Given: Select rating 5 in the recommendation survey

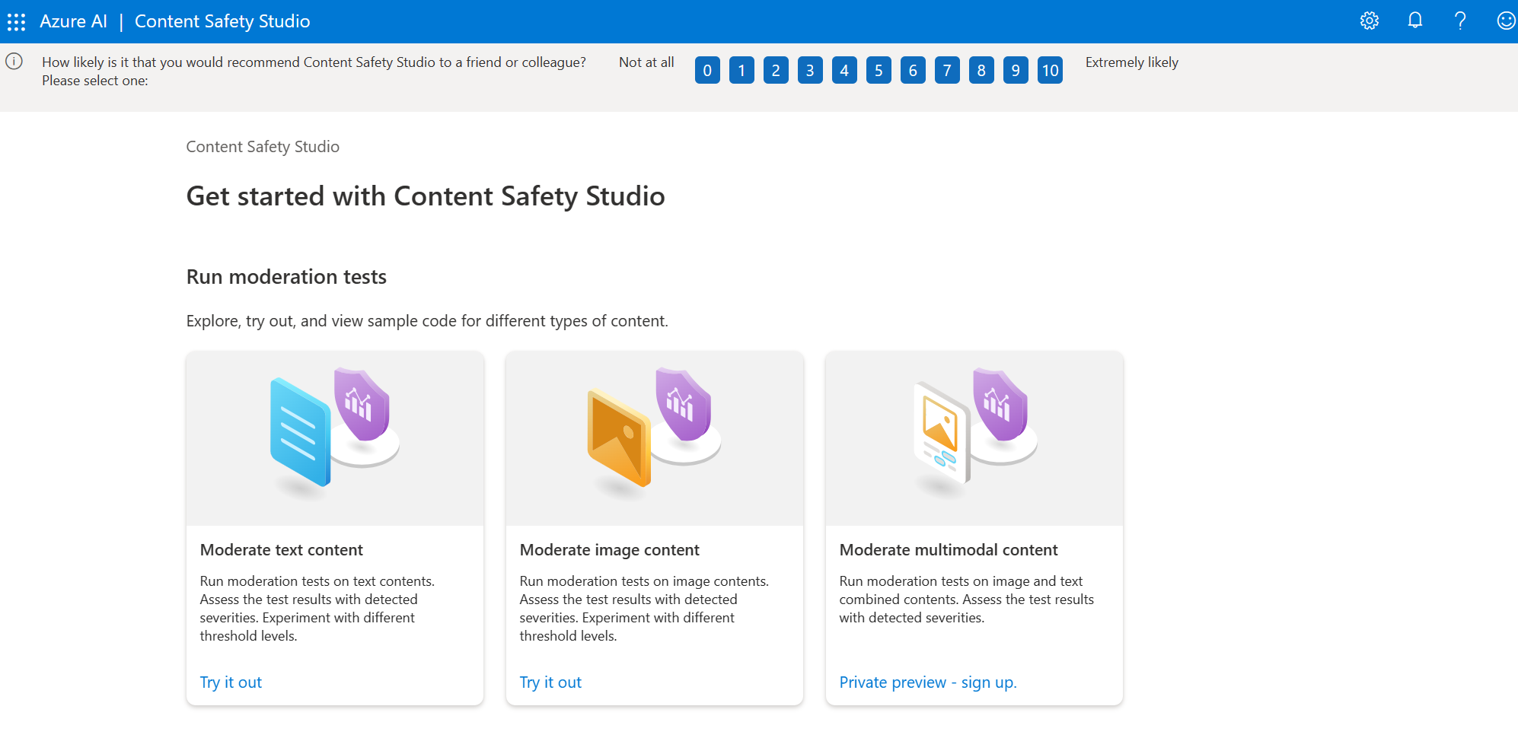Looking at the screenshot, I should tap(878, 70).
